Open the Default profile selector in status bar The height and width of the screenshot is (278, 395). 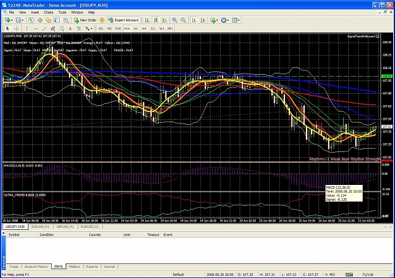pyautogui.click(x=178, y=274)
